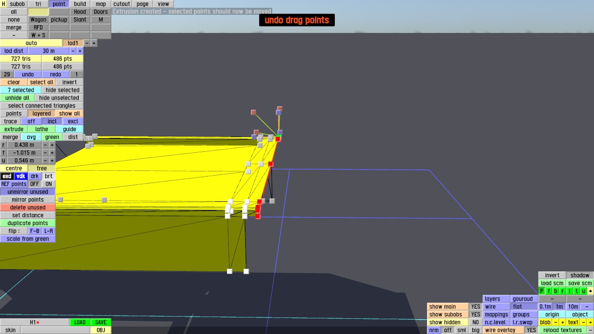
Task: Set trace mode to excl
Action: click(x=73, y=121)
